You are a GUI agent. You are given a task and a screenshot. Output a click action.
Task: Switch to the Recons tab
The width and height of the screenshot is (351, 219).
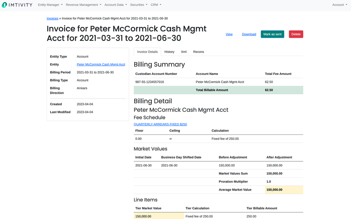point(198,52)
